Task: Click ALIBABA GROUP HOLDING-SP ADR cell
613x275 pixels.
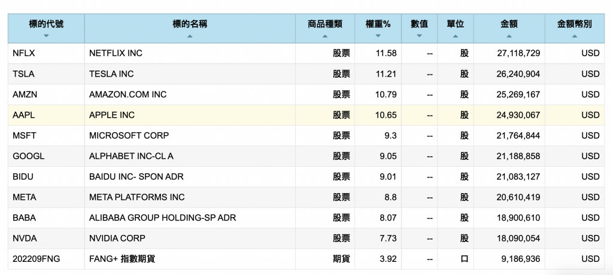Action: pos(190,218)
